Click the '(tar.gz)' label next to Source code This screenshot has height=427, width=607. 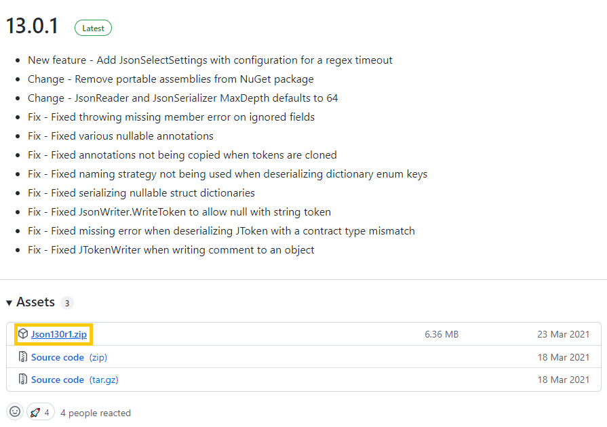click(104, 380)
